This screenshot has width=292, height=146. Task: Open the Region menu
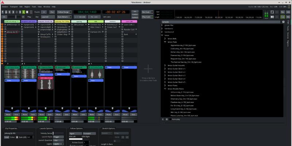[27, 7]
